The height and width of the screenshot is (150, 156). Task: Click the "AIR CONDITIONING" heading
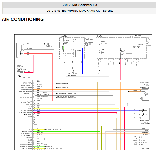click(x=23, y=19)
